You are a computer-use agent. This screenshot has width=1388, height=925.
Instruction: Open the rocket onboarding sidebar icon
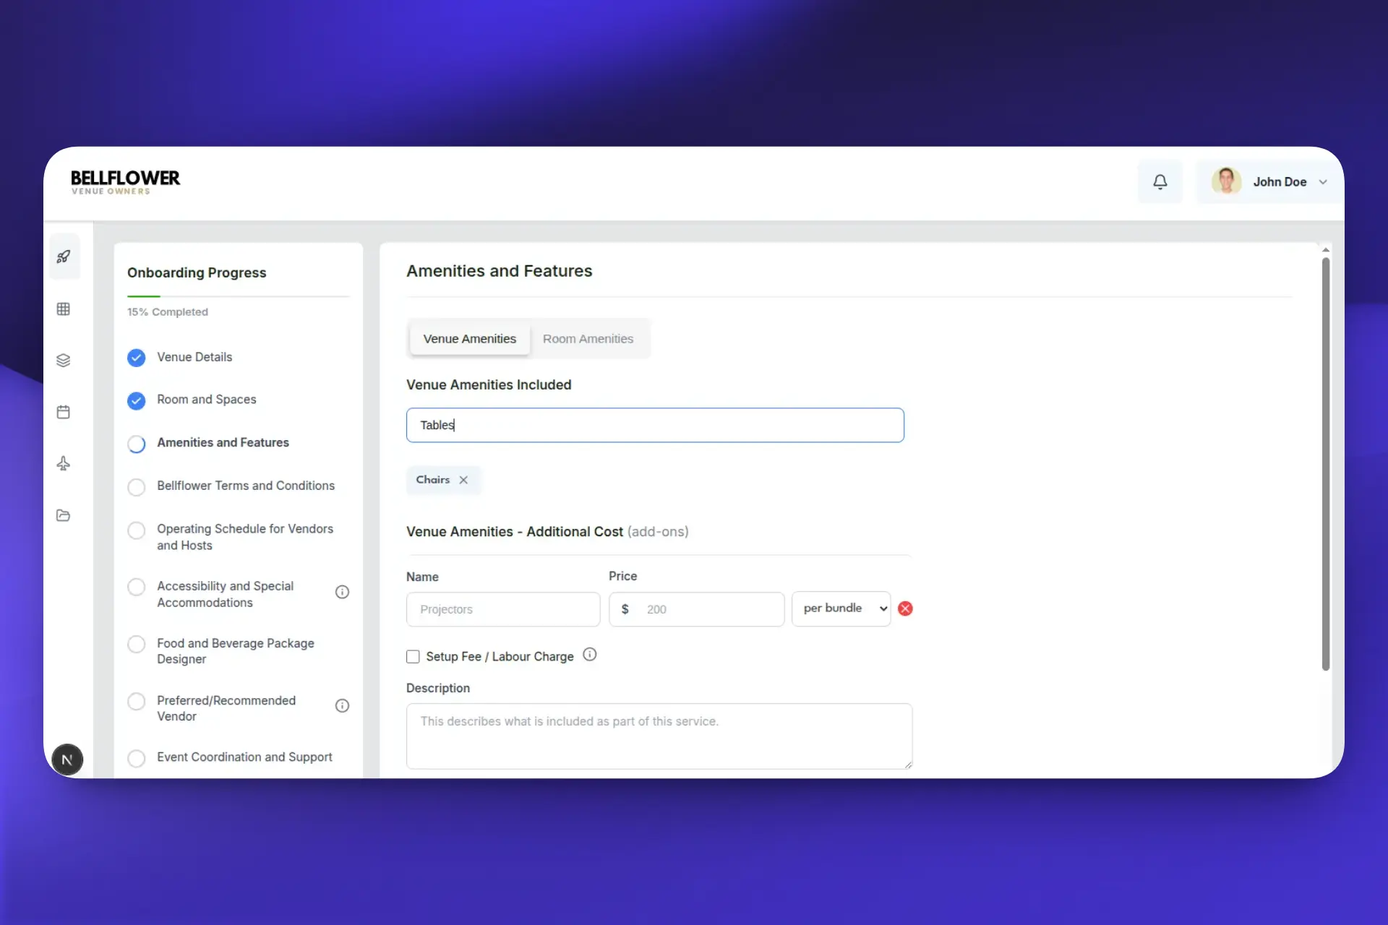64,257
